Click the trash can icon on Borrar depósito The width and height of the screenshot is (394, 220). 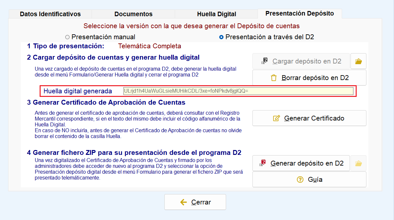273,78
